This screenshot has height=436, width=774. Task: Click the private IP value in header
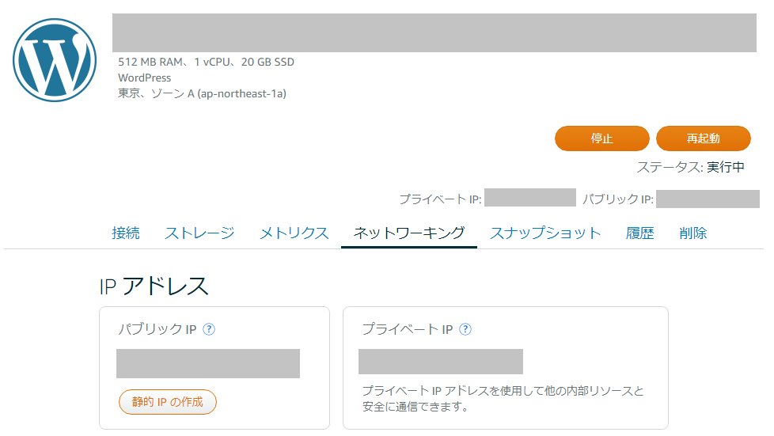point(530,198)
